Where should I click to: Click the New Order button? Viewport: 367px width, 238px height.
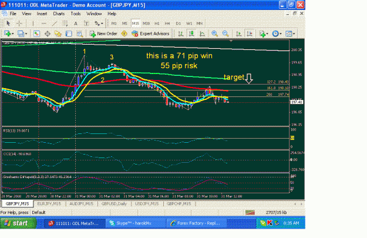(x=103, y=33)
